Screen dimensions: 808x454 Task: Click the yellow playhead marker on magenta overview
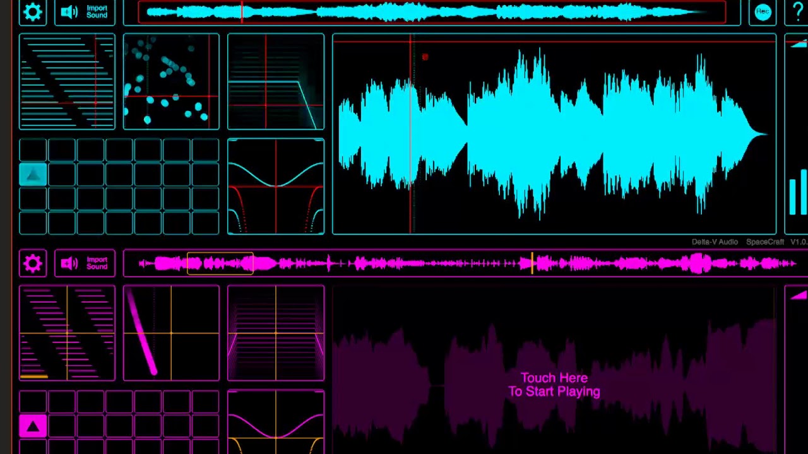tap(532, 263)
